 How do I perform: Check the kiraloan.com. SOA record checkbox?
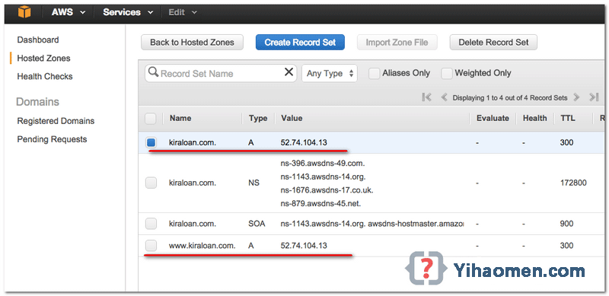tap(151, 224)
